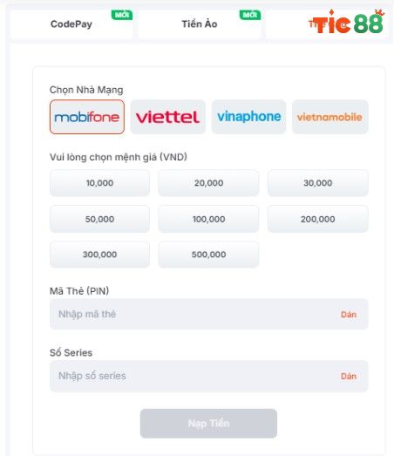Pick the 300,000 VND denomination

[x=99, y=255]
